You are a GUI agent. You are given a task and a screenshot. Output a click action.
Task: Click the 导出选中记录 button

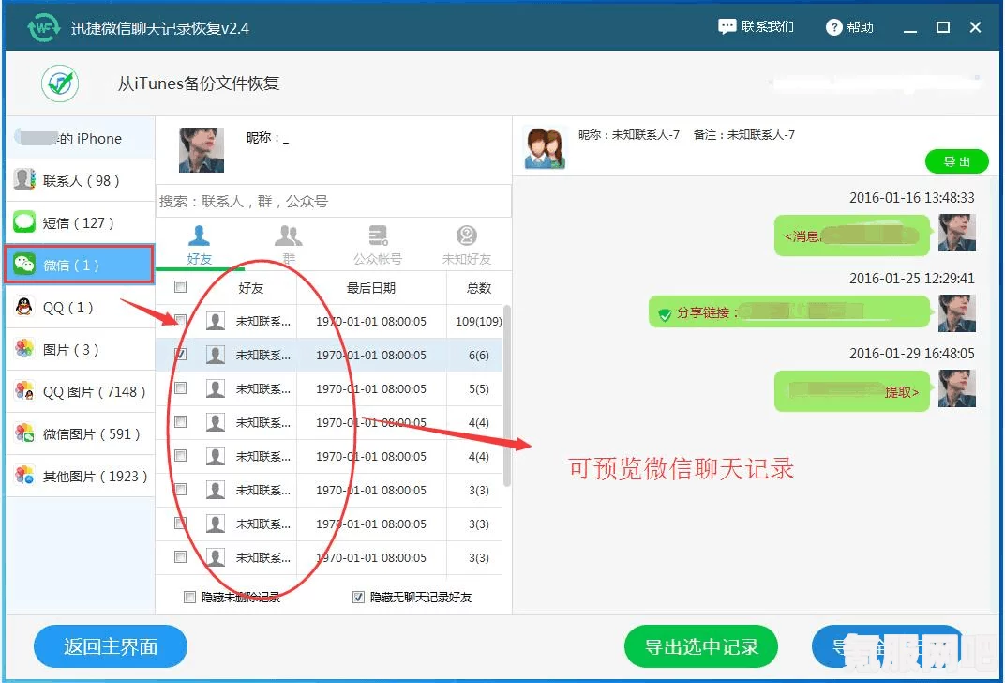click(701, 646)
